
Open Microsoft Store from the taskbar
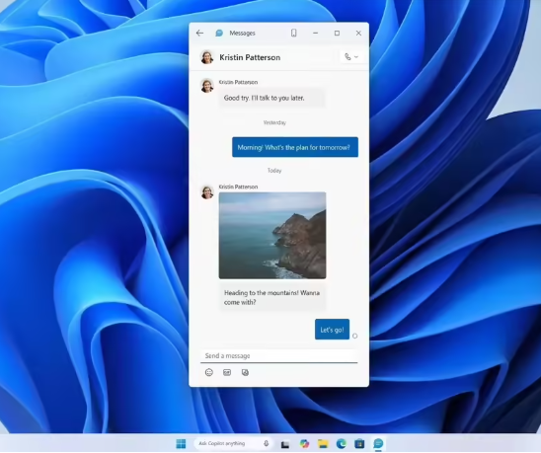[x=359, y=444]
